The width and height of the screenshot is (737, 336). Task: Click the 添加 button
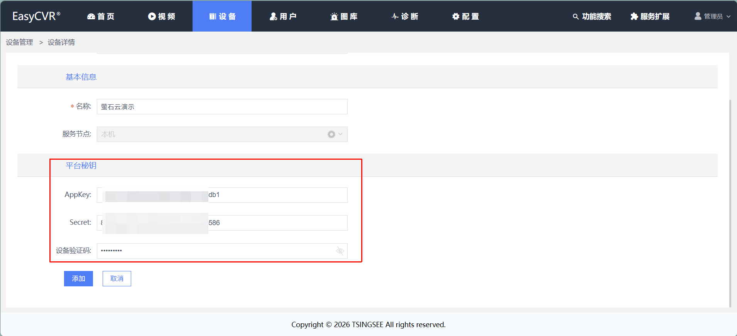tap(78, 279)
